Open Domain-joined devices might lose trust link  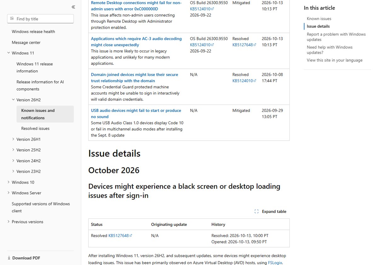[x=135, y=78]
